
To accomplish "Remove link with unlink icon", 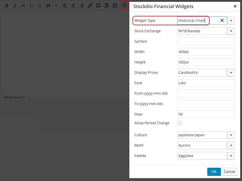I will 98,6.
